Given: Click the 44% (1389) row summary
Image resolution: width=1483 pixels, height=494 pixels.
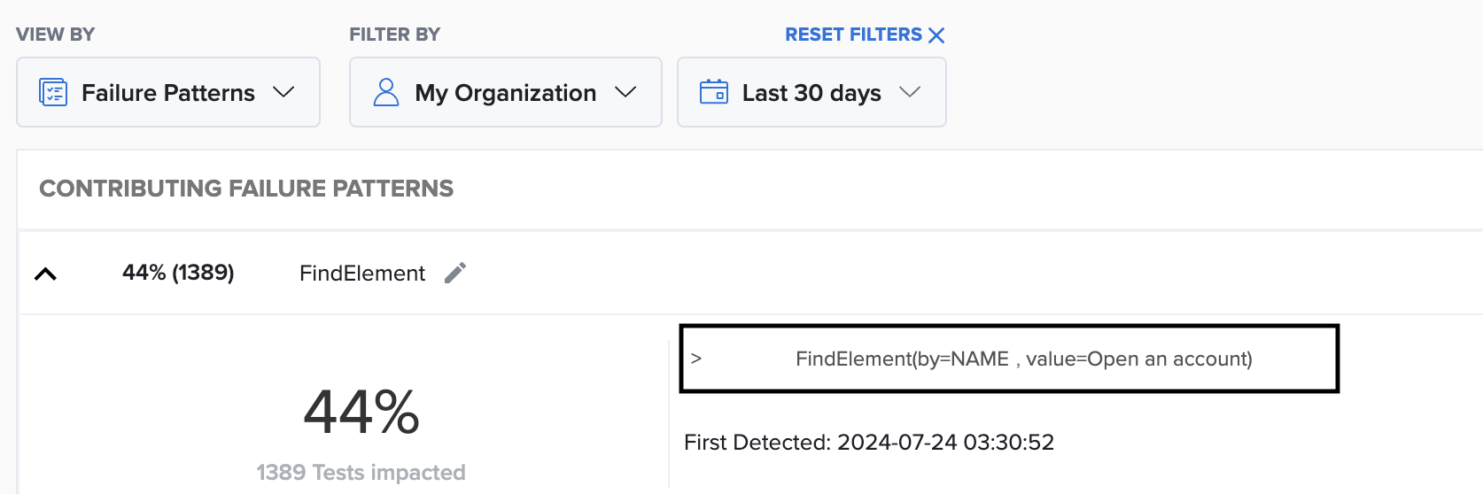Looking at the screenshot, I should pos(178,273).
